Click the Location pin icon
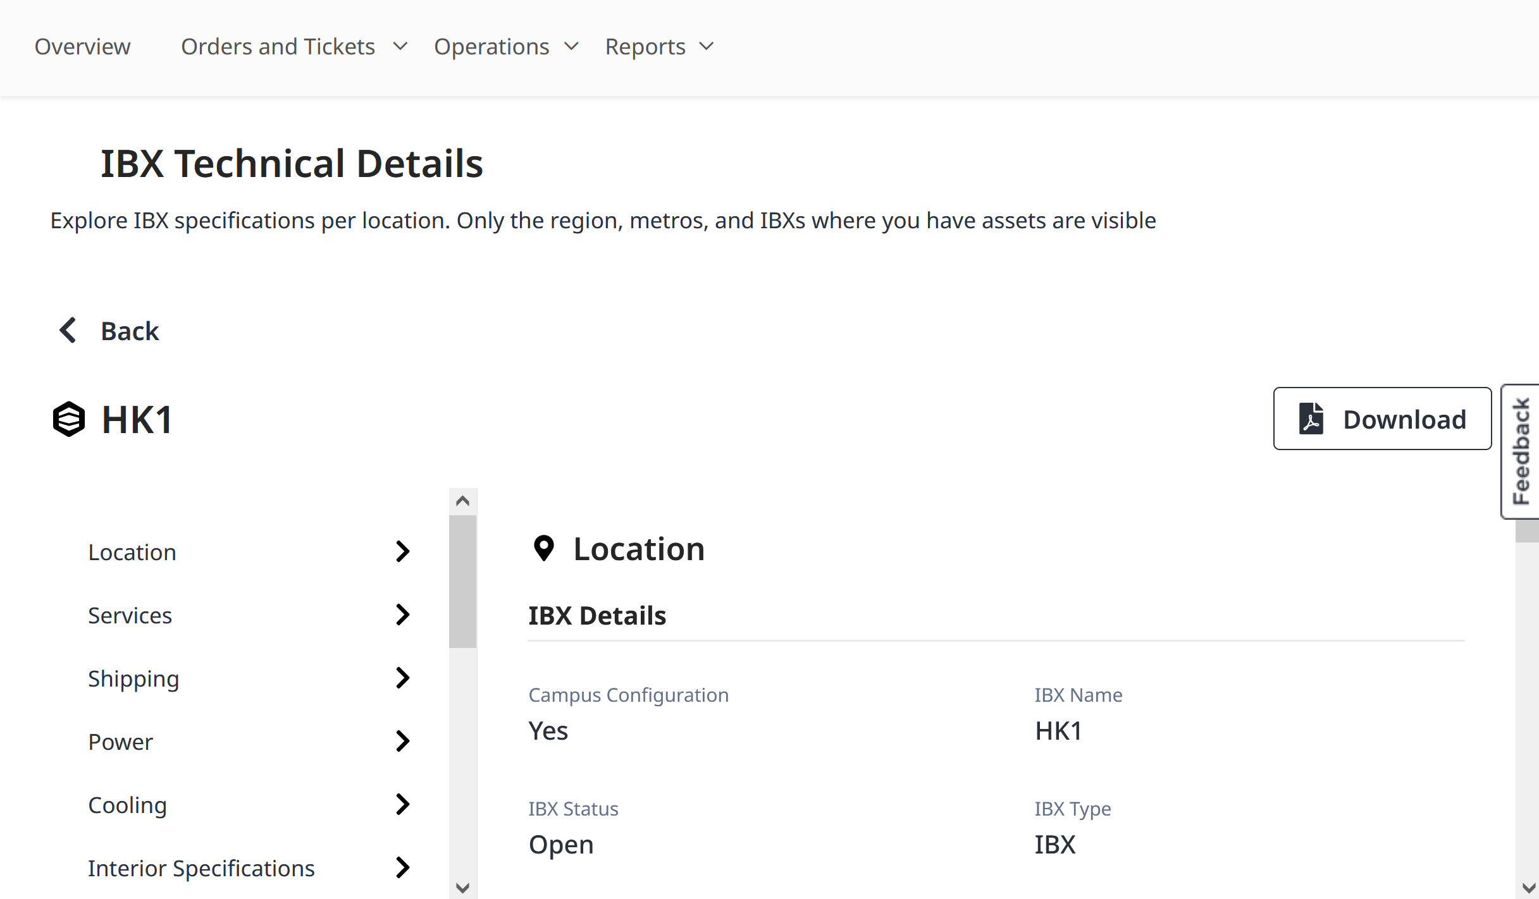 click(x=543, y=548)
